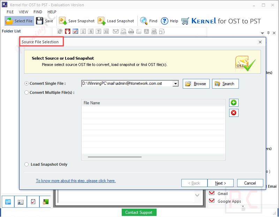Open the VIEW menu
Screen dimensions: 279x217
[x=23, y=12]
